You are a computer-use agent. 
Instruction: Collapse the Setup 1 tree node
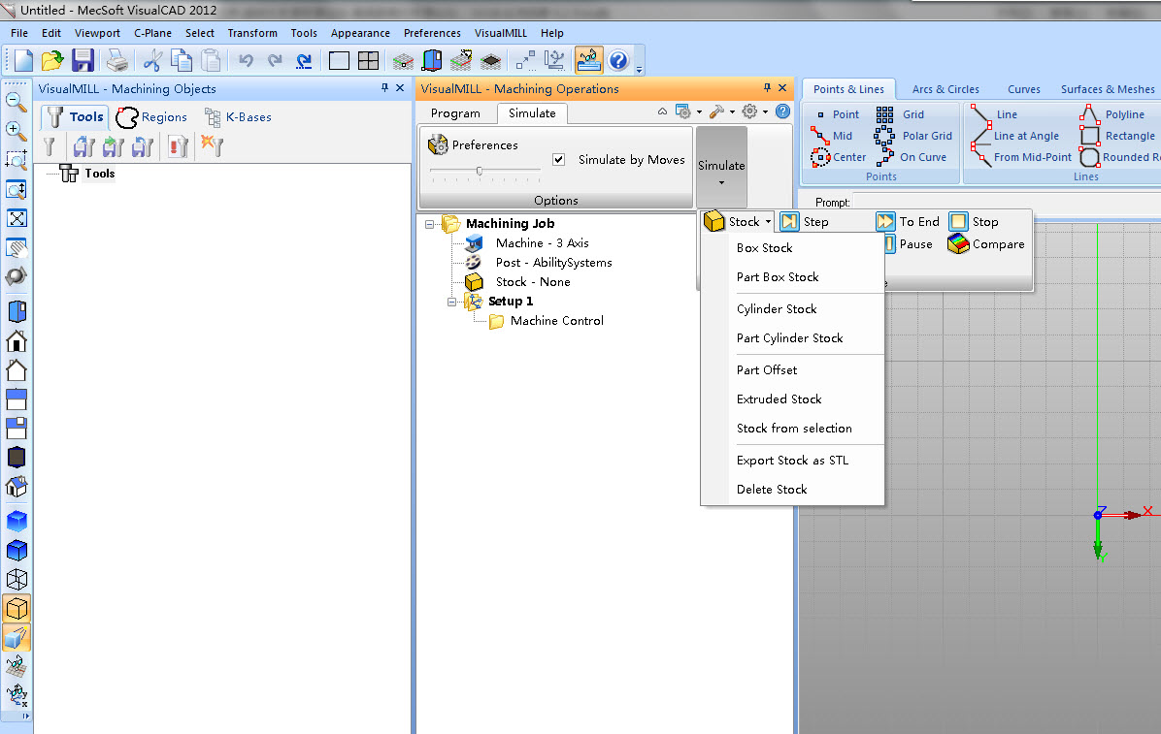[x=451, y=302]
